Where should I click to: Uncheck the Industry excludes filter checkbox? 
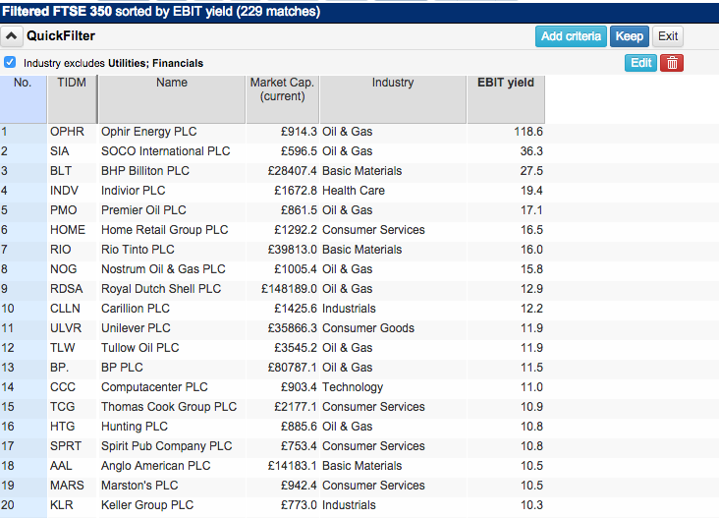coord(10,62)
